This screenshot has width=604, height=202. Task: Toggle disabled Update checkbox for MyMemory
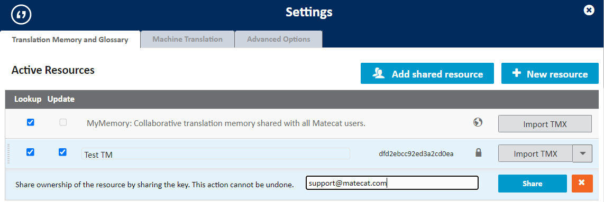pyautogui.click(x=63, y=122)
